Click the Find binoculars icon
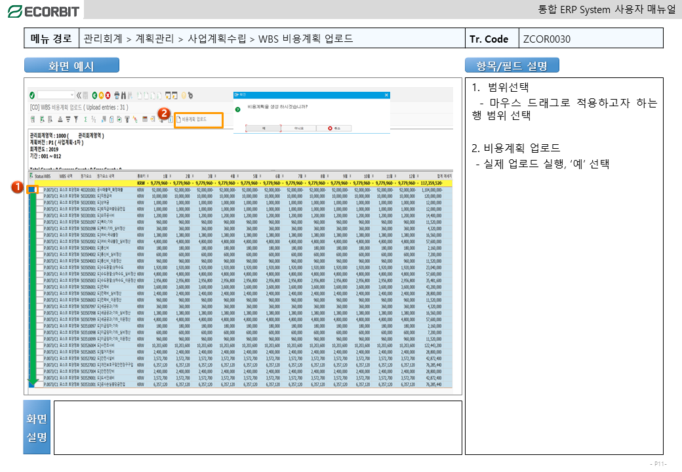682x472 pixels. tap(123, 95)
